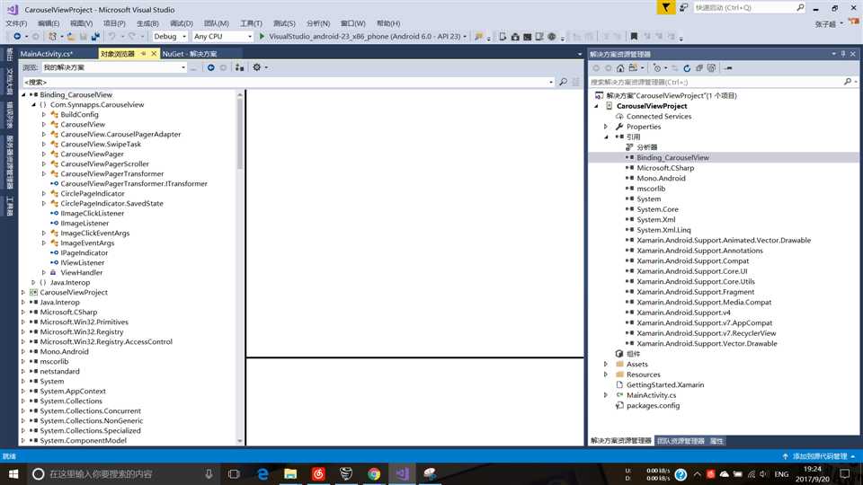Open Object Browser settings gear
The width and height of the screenshot is (863, 485).
257,67
